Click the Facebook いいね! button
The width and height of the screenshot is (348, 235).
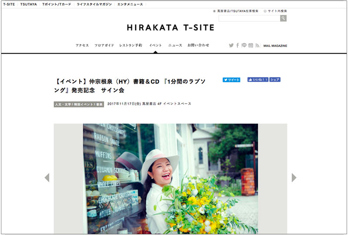click(x=258, y=80)
